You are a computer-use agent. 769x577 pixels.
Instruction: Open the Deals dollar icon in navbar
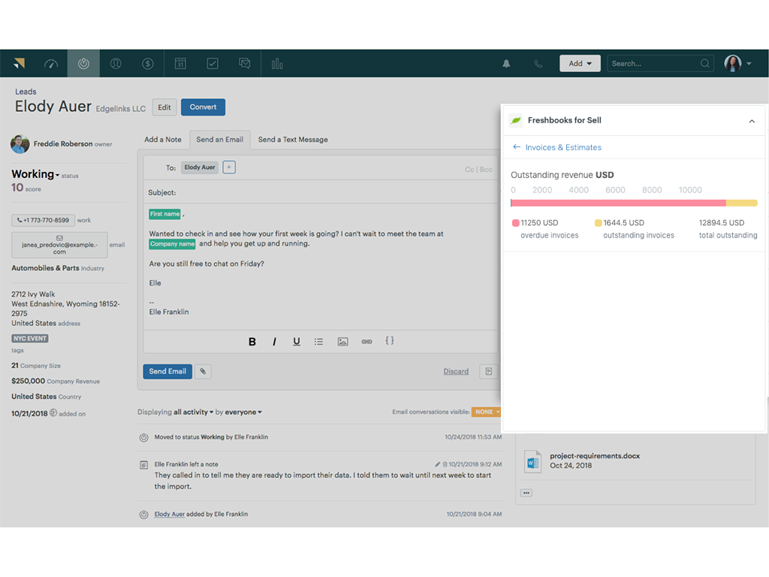[148, 64]
